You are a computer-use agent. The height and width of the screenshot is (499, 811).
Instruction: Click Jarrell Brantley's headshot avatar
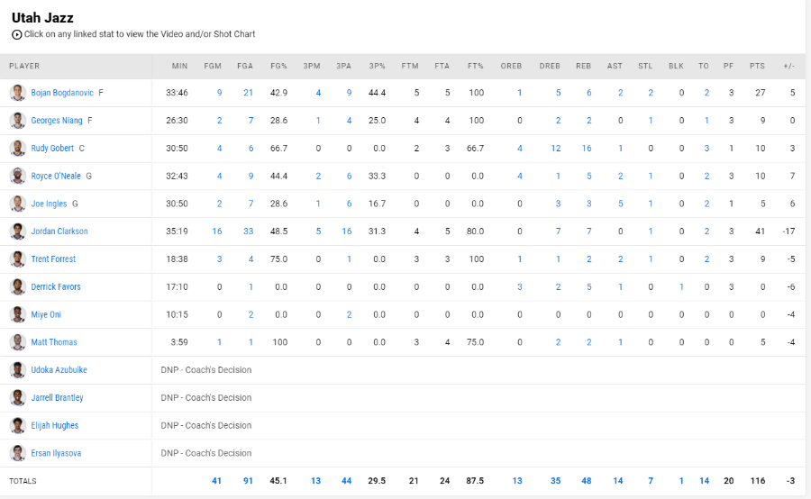(18, 397)
